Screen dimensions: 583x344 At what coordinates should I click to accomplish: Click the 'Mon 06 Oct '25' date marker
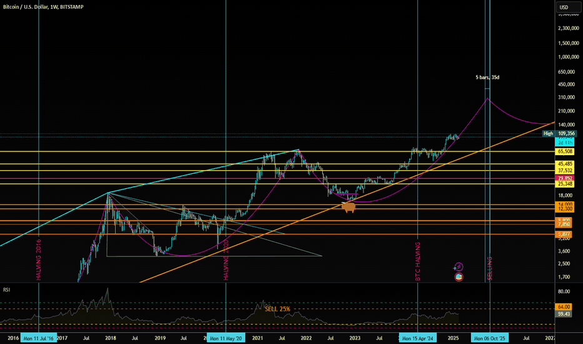point(490,338)
